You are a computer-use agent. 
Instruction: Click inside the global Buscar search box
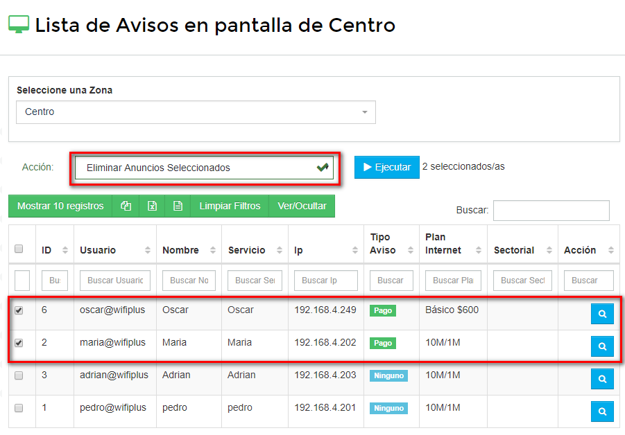click(x=551, y=211)
